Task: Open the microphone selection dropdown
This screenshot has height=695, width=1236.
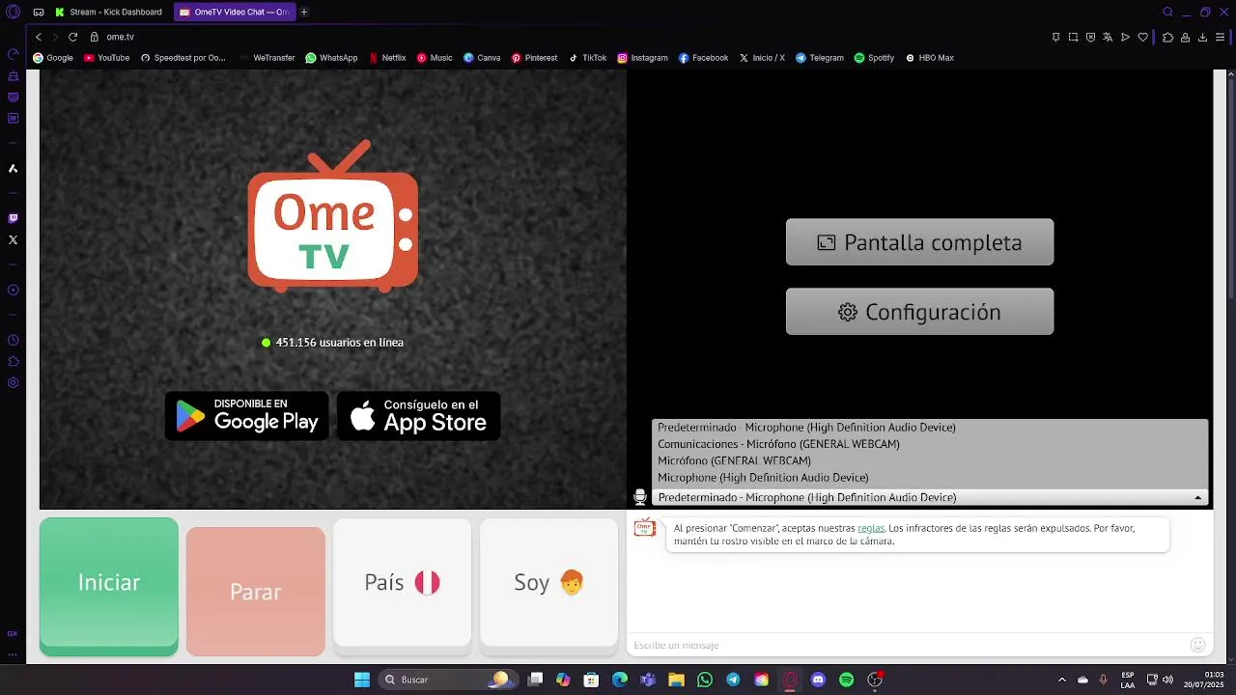Action: point(930,497)
